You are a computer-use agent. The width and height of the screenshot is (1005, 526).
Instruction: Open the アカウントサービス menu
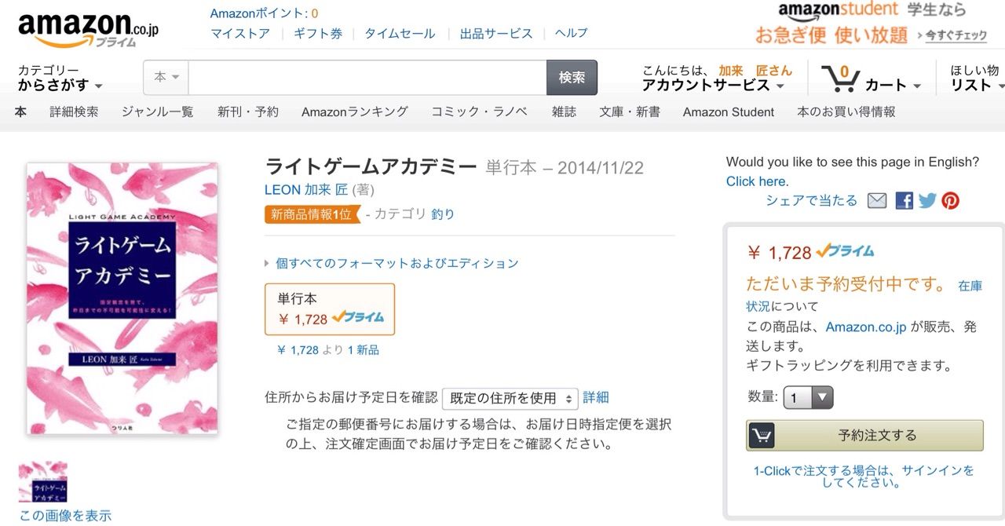click(712, 85)
